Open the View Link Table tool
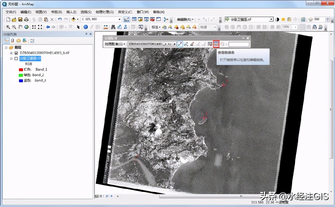This screenshot has height=207, width=335. 216,44
